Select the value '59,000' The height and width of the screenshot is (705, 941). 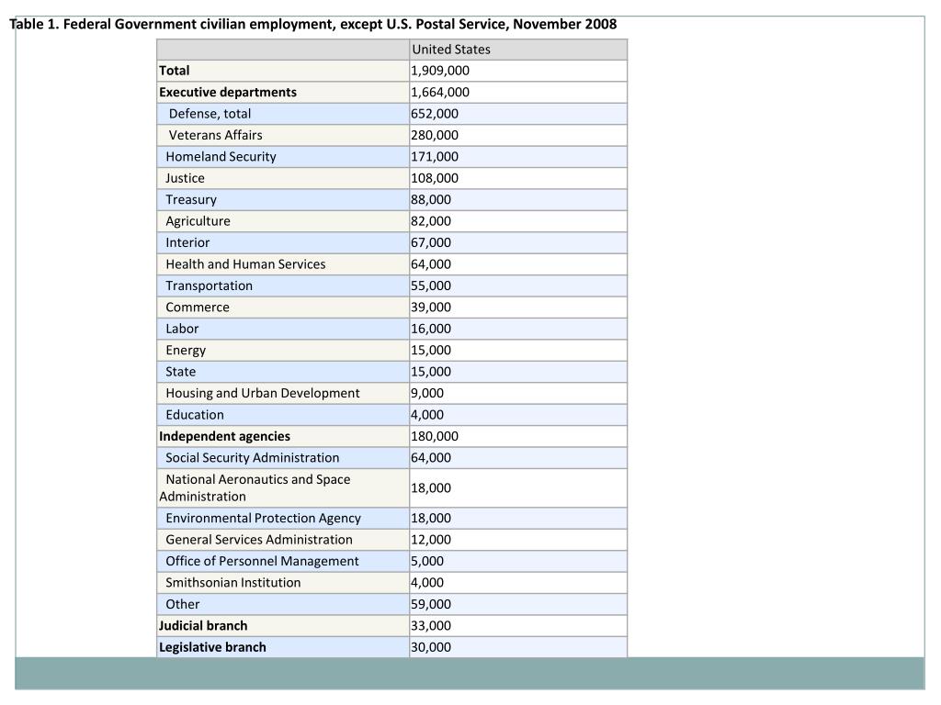pos(431,605)
